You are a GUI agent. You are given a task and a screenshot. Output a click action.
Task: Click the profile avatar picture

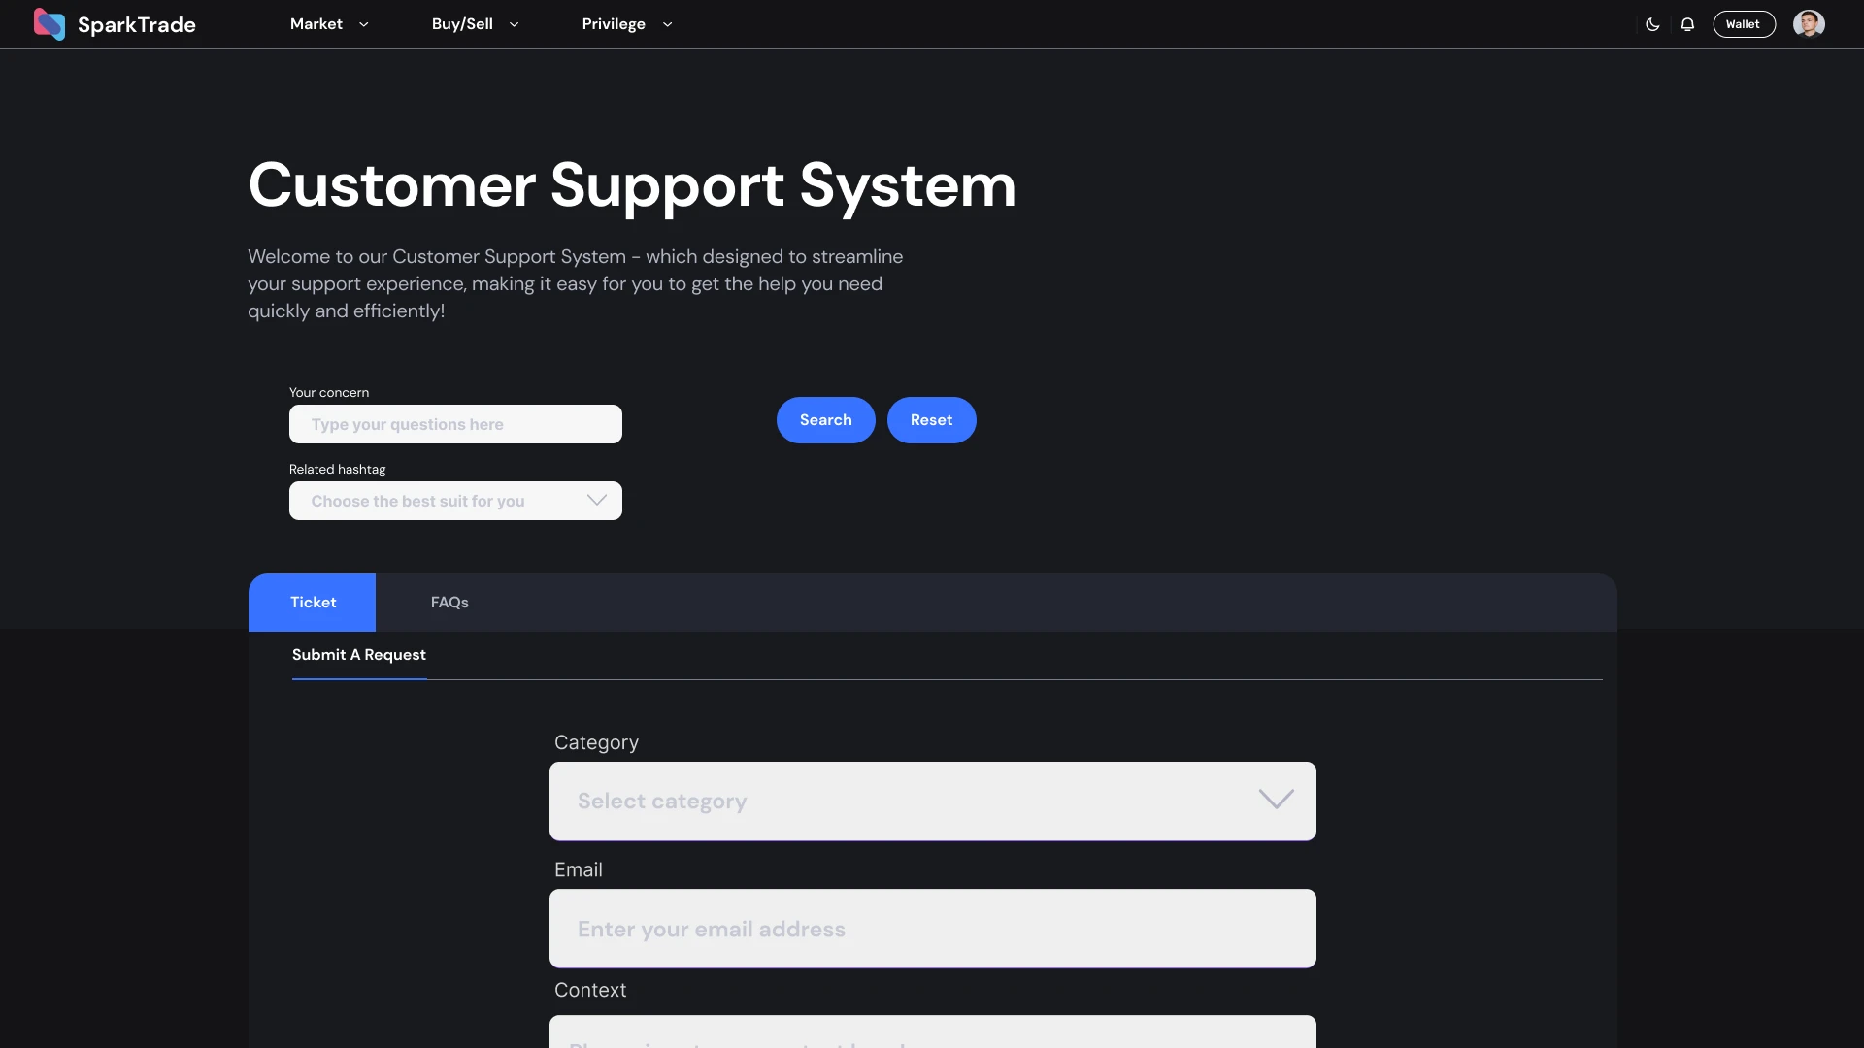[1810, 23]
